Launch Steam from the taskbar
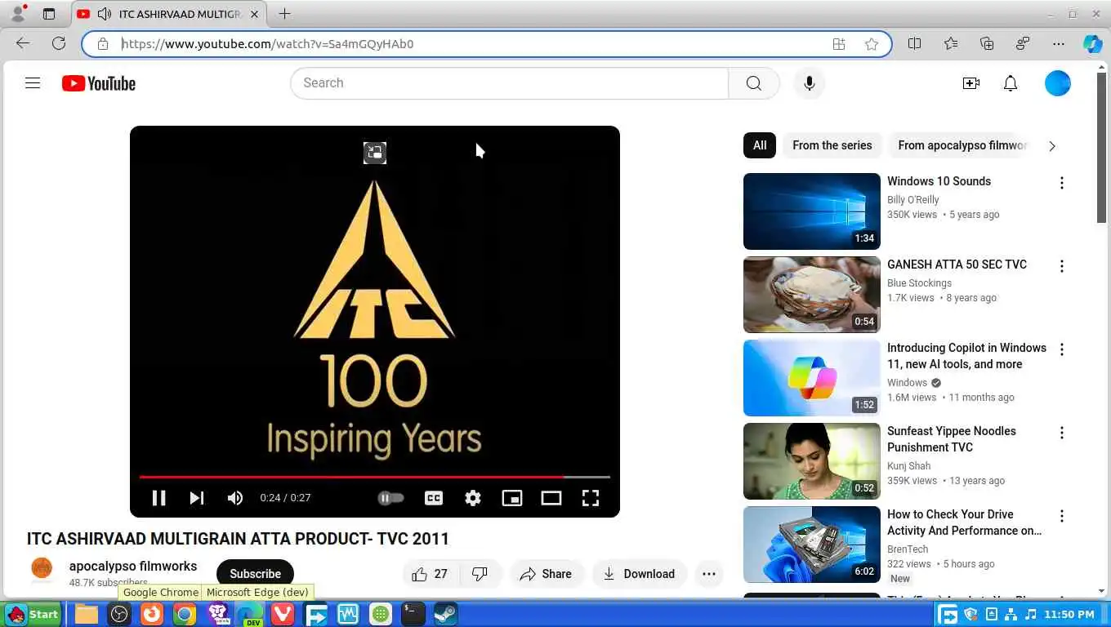The image size is (1111, 627). pyautogui.click(x=446, y=614)
